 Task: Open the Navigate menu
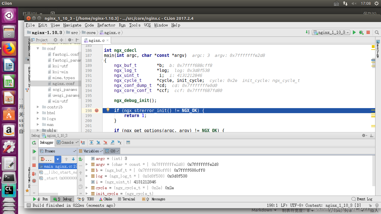click(x=72, y=25)
